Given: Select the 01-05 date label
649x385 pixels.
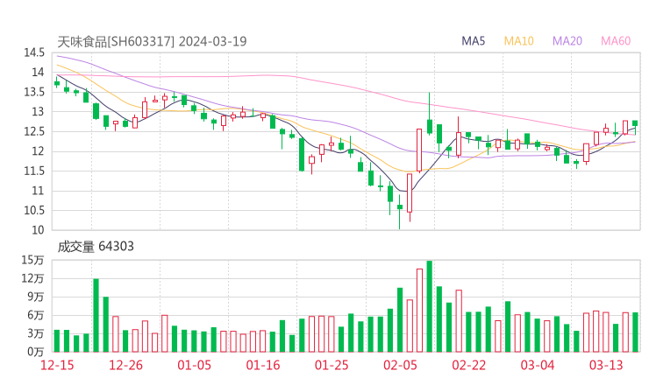Looking at the screenshot, I should (x=195, y=365).
